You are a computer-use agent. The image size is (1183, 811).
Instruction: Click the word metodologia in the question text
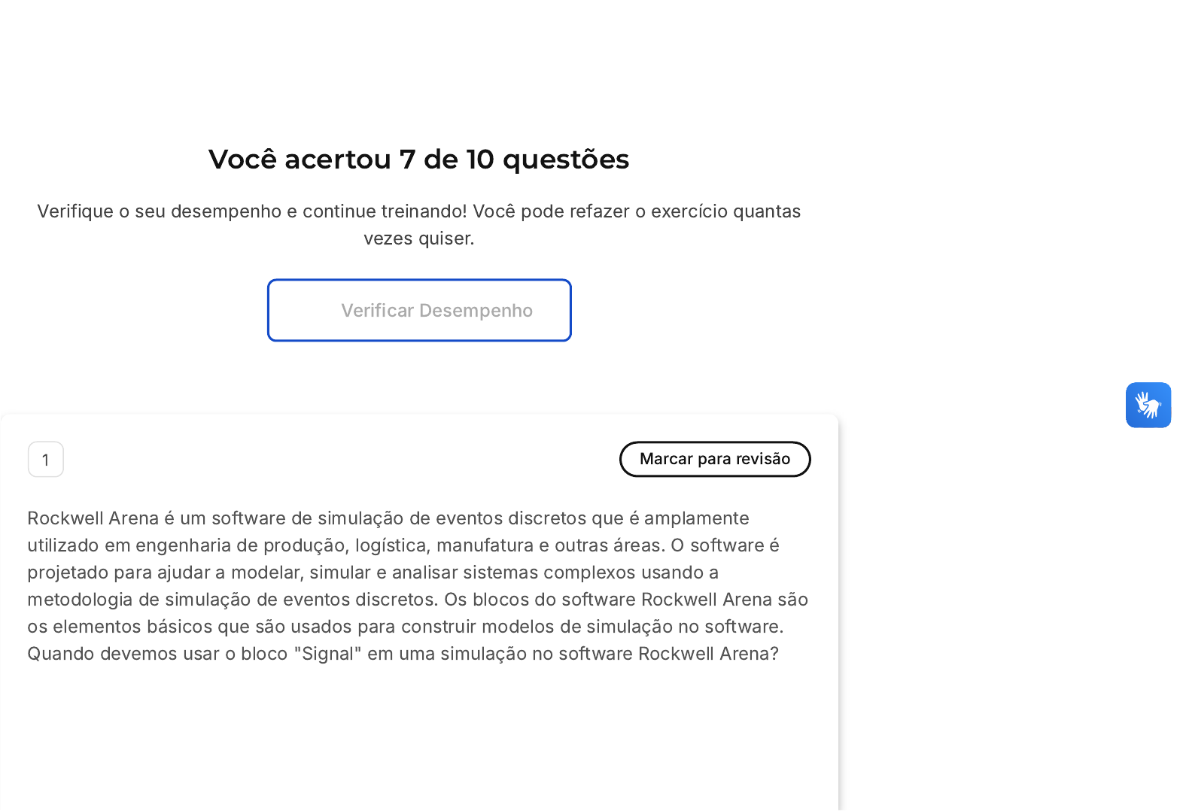click(x=80, y=600)
